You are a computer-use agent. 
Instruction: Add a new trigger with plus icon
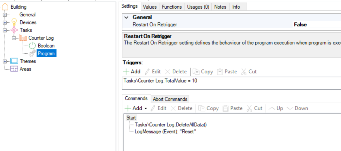(x=127, y=72)
